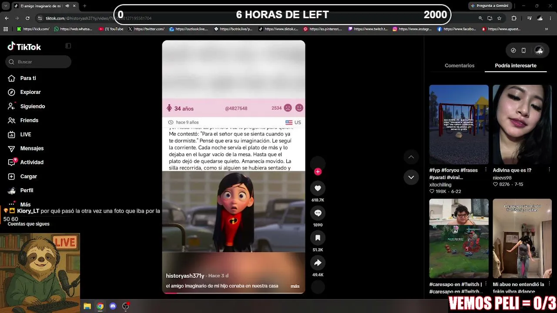The height and width of the screenshot is (313, 557).
Task: Open Discord from the taskbar
Action: (x=113, y=306)
